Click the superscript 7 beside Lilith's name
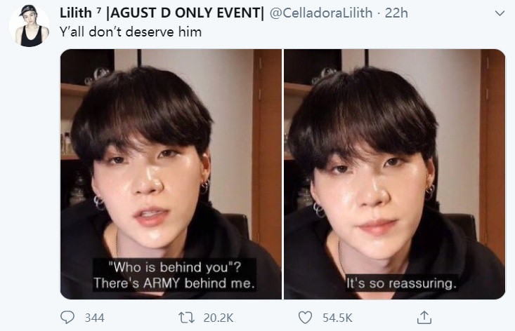This screenshot has height=331, width=515. [98, 10]
